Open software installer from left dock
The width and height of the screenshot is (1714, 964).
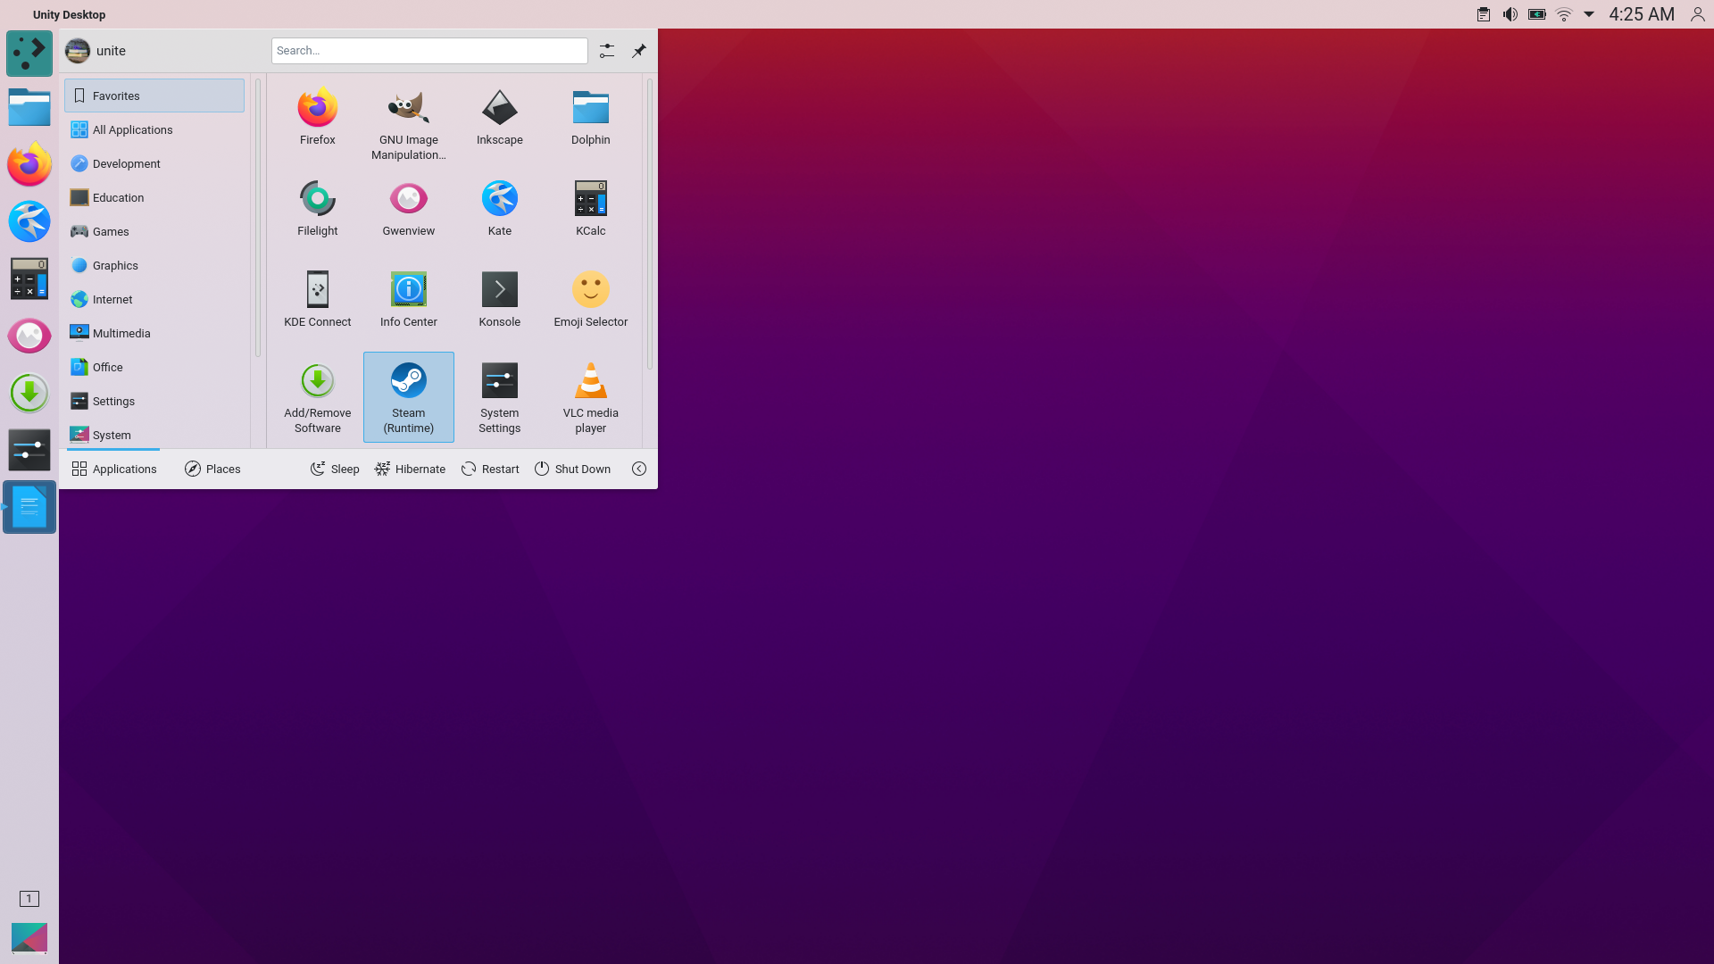coord(29,393)
